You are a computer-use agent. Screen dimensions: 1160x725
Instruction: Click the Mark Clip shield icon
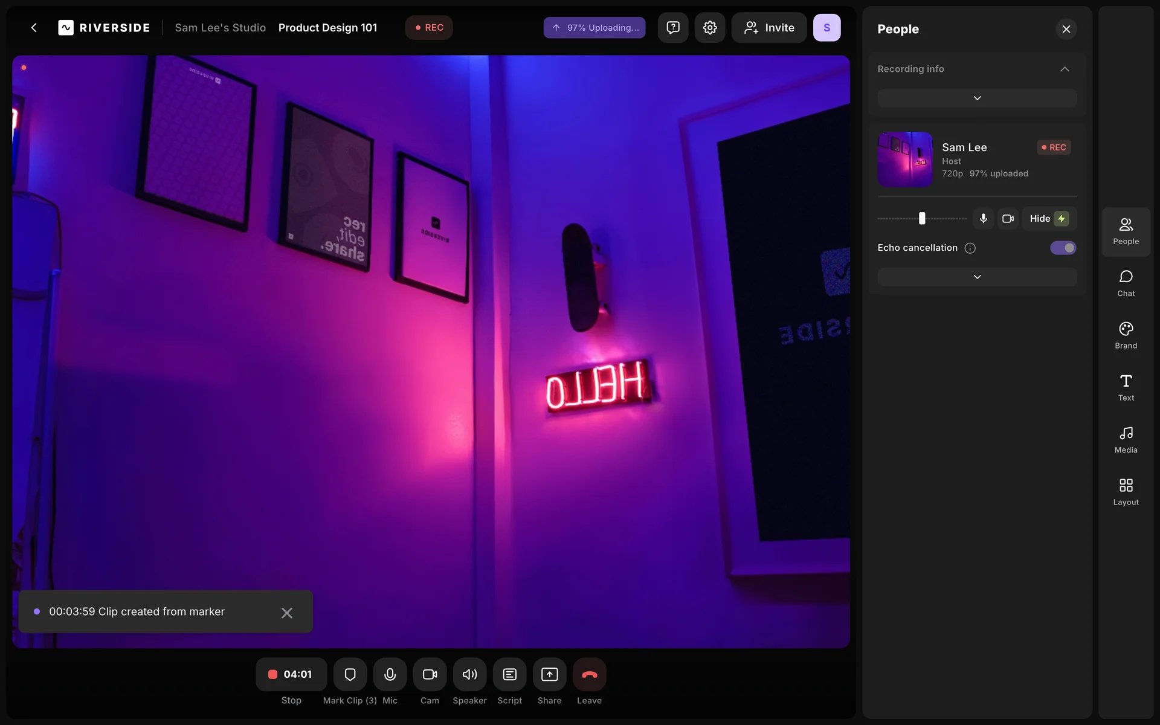(x=350, y=674)
